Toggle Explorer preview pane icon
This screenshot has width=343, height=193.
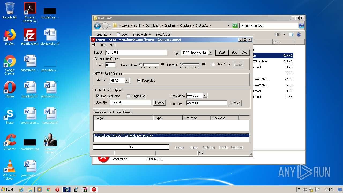[291, 35]
